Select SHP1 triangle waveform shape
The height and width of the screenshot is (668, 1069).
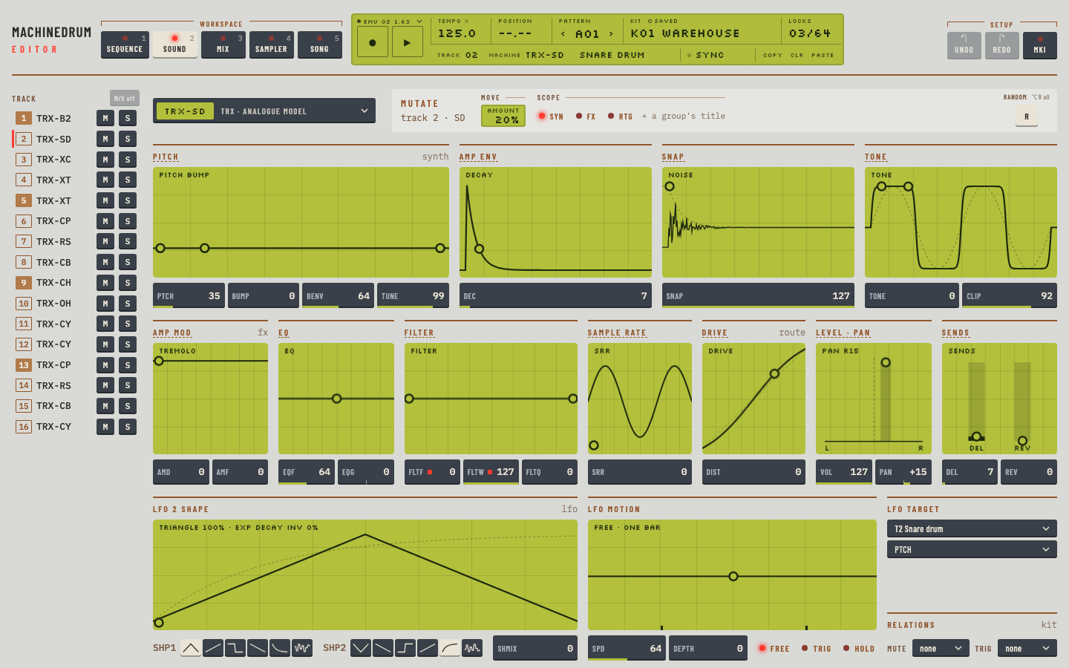click(x=191, y=648)
